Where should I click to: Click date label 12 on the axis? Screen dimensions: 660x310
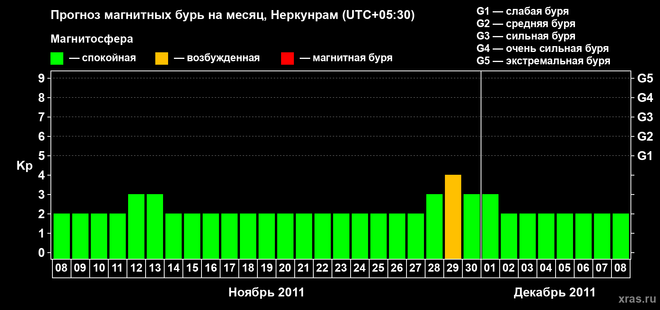tap(136, 268)
